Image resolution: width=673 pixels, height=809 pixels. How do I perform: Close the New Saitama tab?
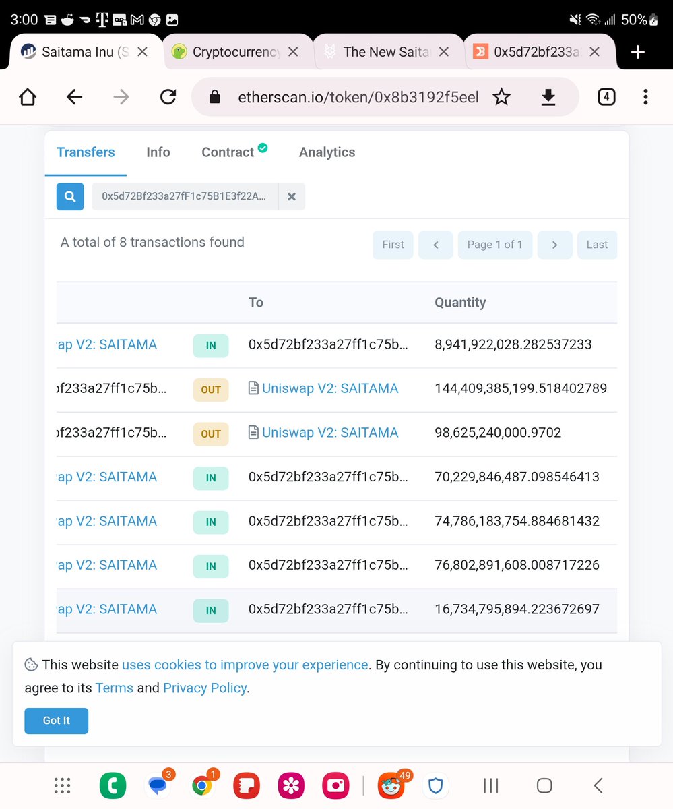point(444,51)
